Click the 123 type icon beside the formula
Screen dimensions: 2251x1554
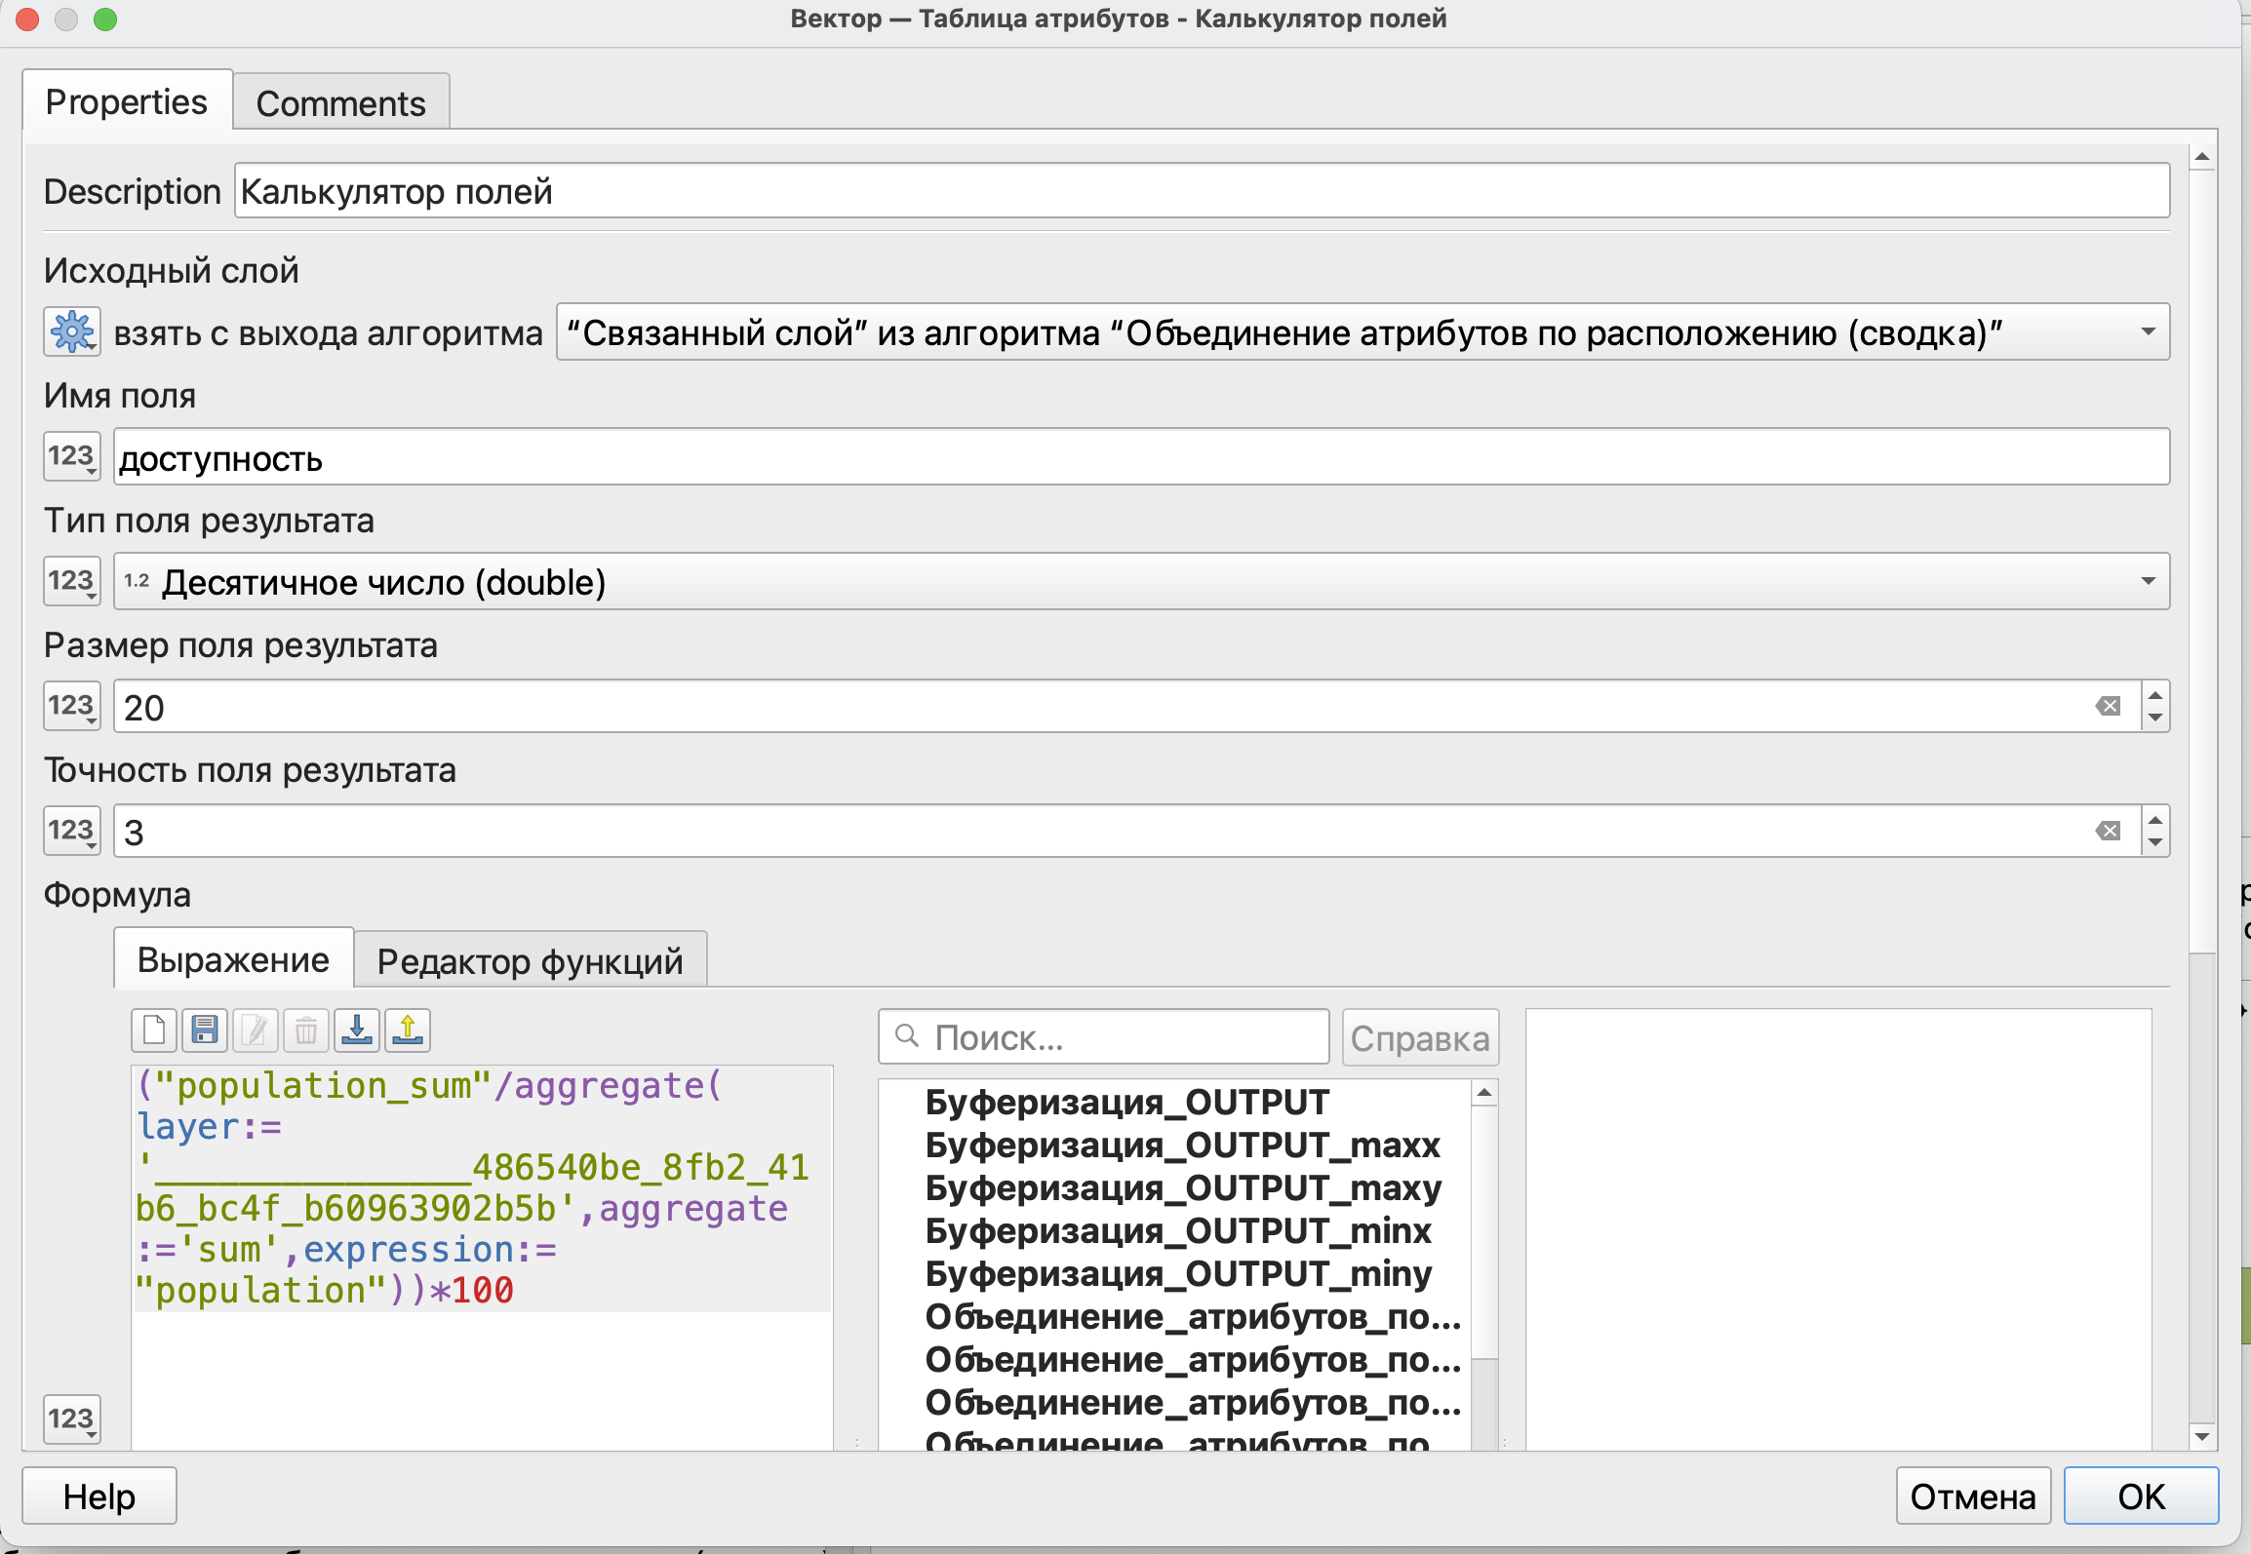[x=72, y=1418]
